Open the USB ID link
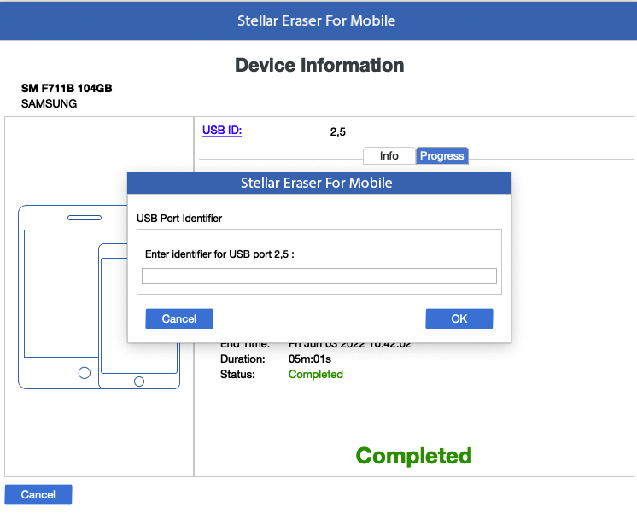This screenshot has height=513, width=637. point(222,130)
